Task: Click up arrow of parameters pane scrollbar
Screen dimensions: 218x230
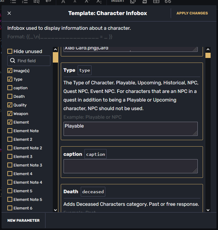Action: 208,49
